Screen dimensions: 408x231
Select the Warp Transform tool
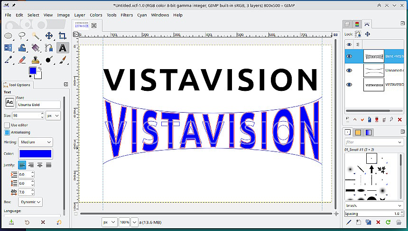pyautogui.click(x=22, y=48)
